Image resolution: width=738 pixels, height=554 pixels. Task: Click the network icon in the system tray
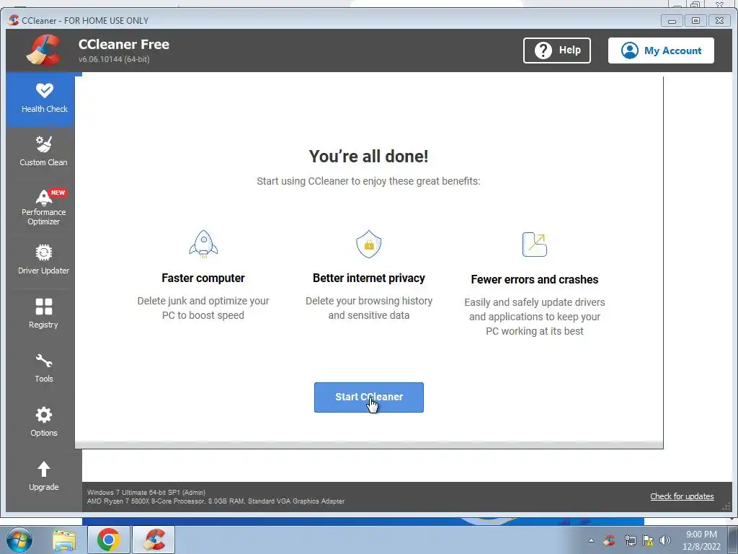pos(630,540)
